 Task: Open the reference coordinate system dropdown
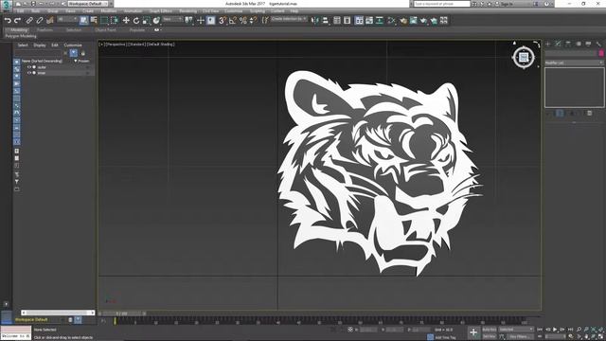click(x=172, y=19)
